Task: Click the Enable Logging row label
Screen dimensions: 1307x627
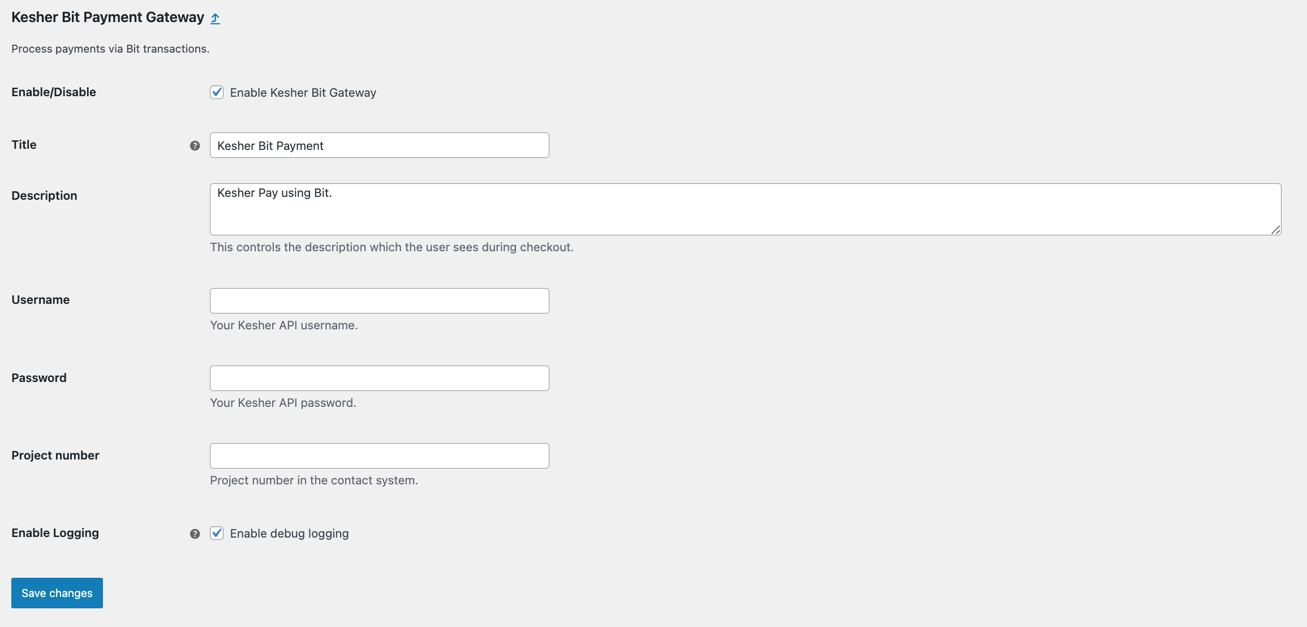Action: point(55,533)
